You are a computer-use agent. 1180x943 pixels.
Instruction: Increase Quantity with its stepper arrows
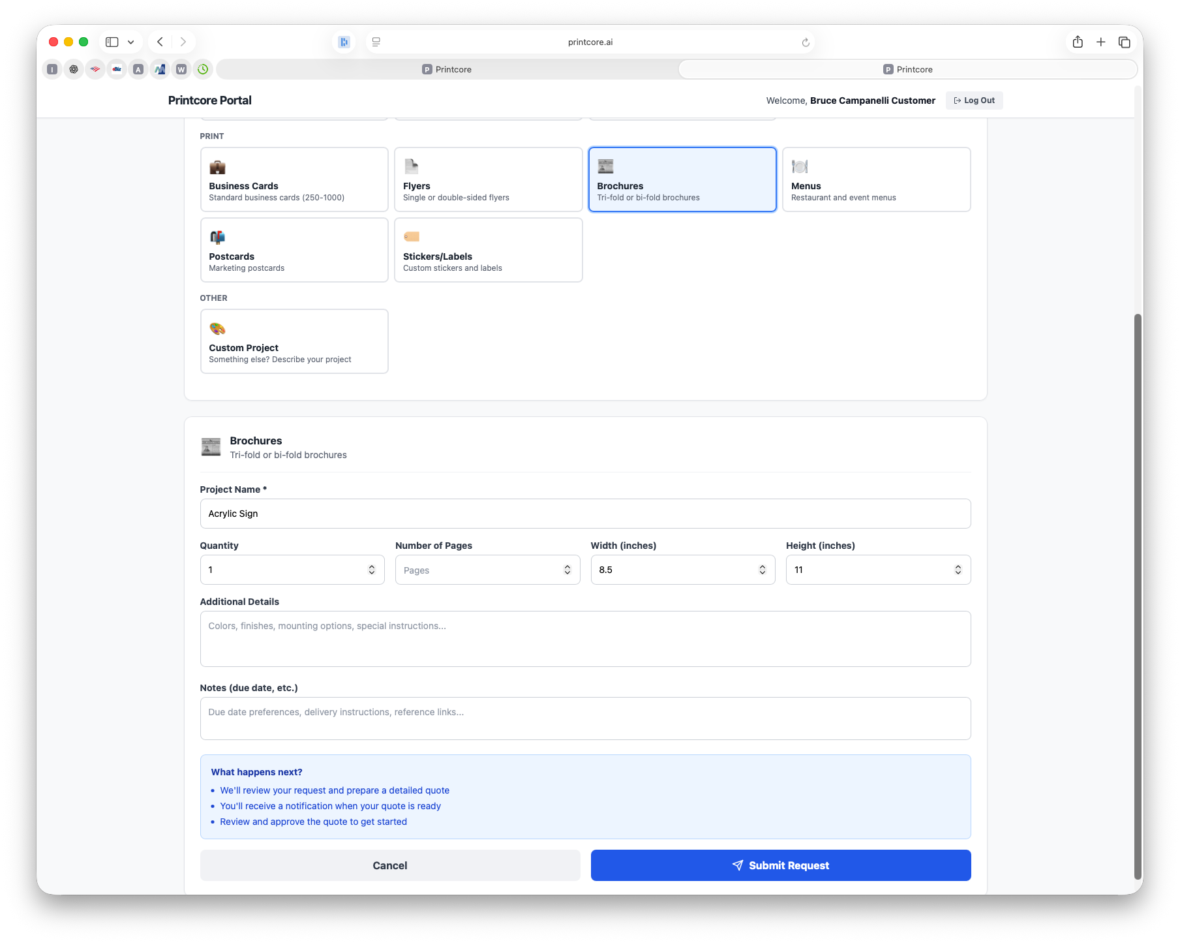pyautogui.click(x=372, y=569)
